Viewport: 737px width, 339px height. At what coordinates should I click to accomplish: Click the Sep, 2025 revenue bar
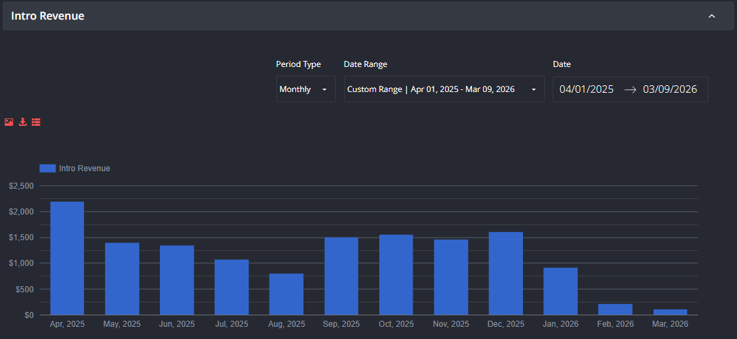point(341,276)
